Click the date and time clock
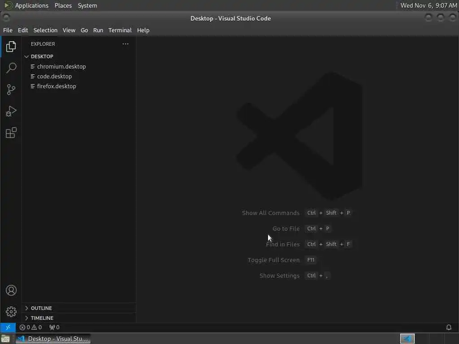 pyautogui.click(x=429, y=5)
